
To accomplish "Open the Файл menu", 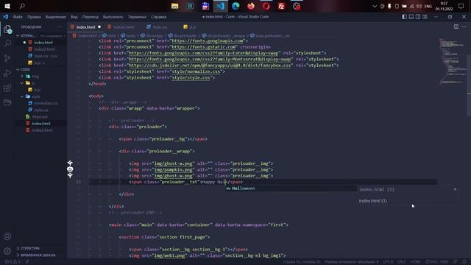I will 18,17.
